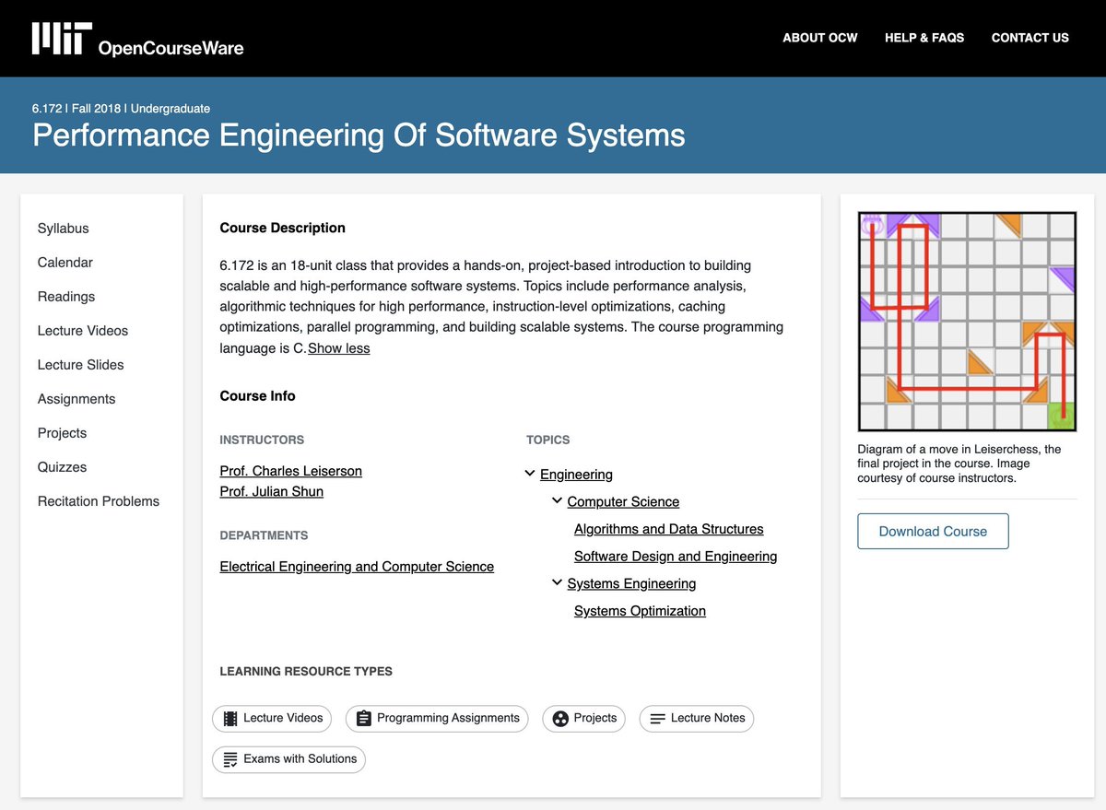Click the Leiserchess image caption text
Viewport: 1106px width, 810px height.
[x=959, y=464]
